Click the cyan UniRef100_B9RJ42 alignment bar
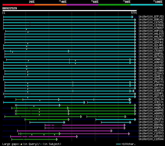 (x=69, y=20)
